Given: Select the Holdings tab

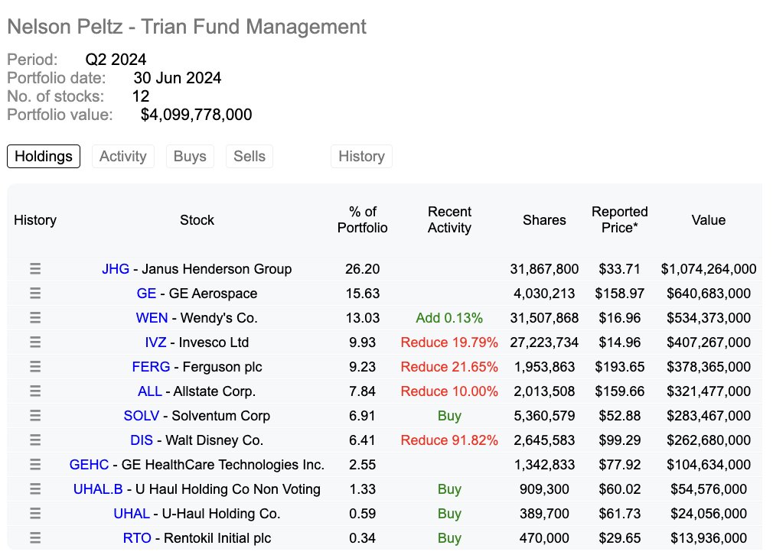Looking at the screenshot, I should [44, 156].
